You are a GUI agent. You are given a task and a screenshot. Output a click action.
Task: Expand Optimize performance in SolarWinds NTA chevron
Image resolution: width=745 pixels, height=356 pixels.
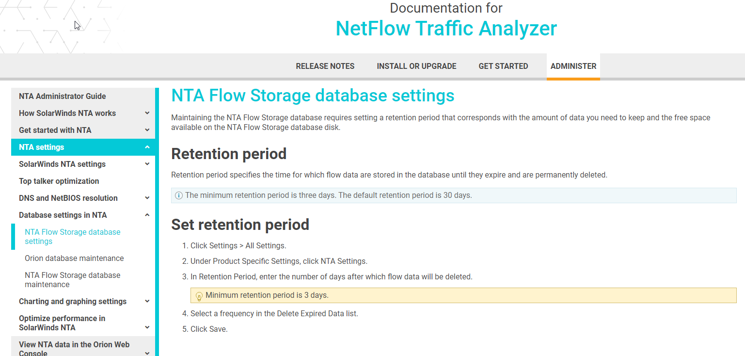(147, 327)
